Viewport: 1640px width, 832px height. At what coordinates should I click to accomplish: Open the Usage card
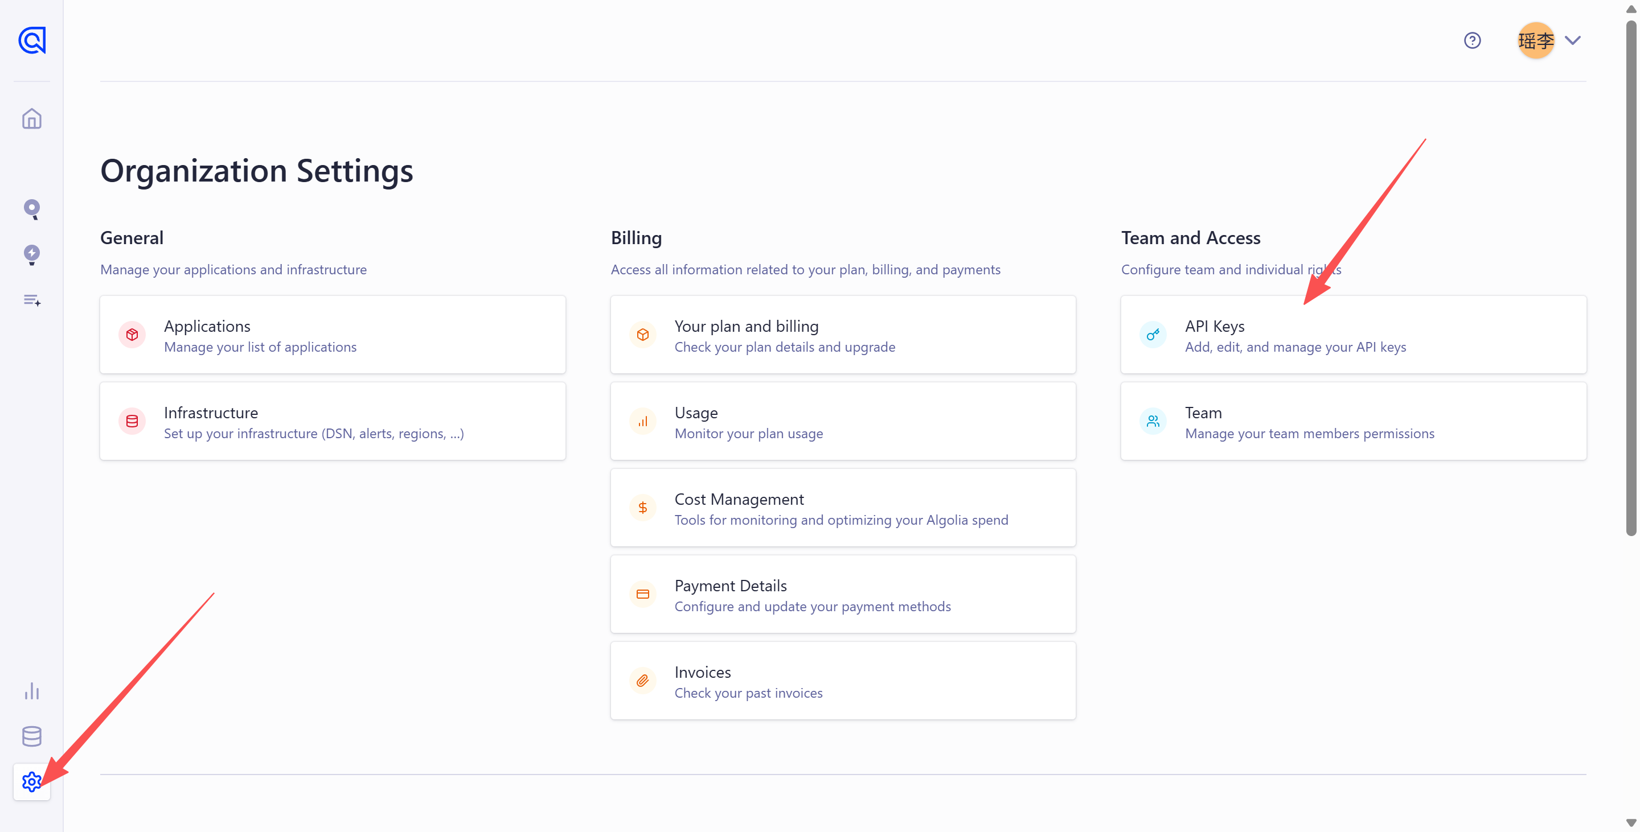click(842, 421)
